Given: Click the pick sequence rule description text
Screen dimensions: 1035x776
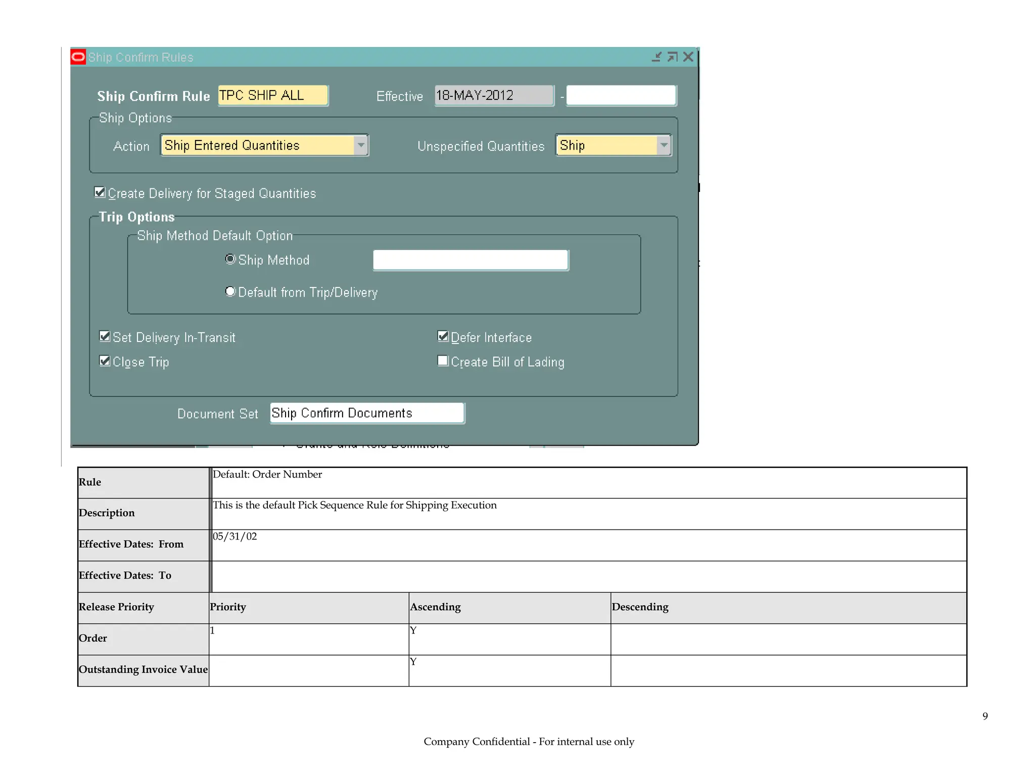Looking at the screenshot, I should tap(354, 505).
